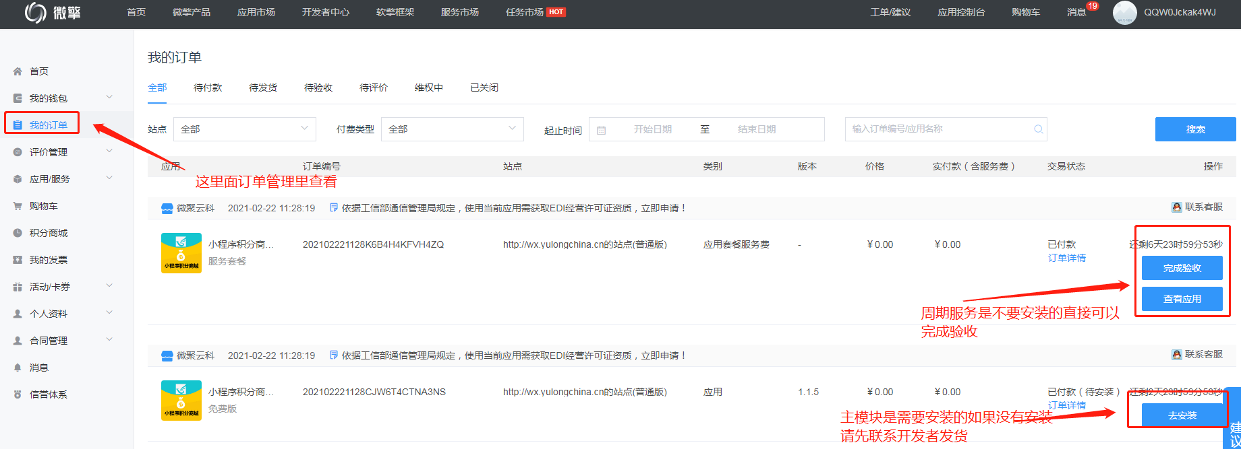Click the icon beside 积分商城
Viewport: 1241px width, 449px height.
[18, 233]
